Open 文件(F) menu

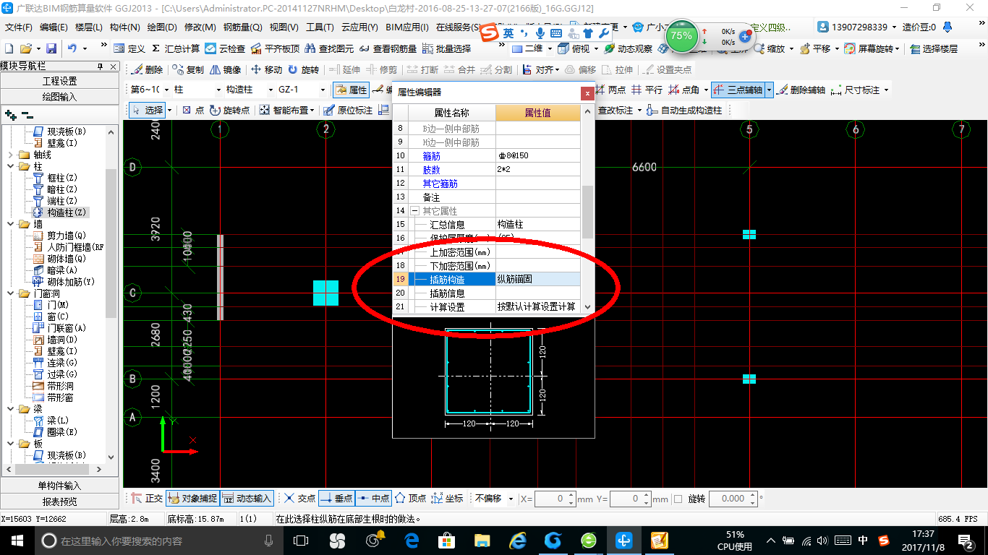[18, 27]
